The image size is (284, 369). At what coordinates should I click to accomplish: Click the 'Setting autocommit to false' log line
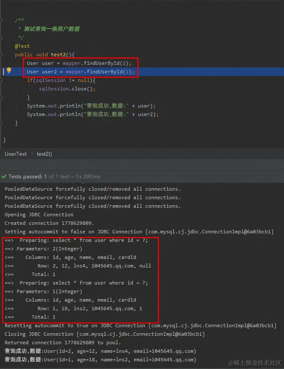point(139,232)
